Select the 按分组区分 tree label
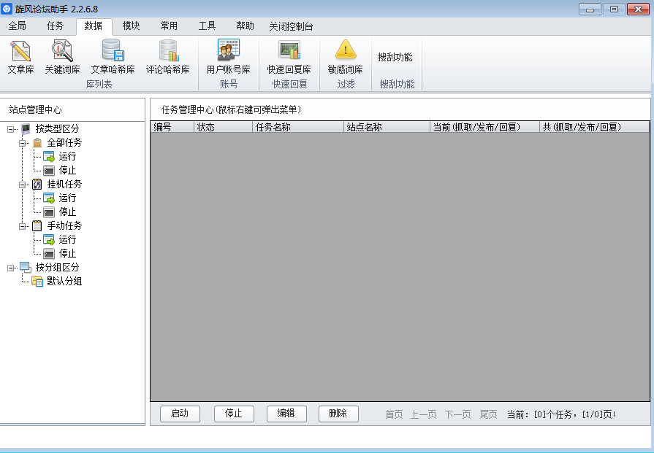The height and width of the screenshot is (453, 654). pyautogui.click(x=57, y=267)
